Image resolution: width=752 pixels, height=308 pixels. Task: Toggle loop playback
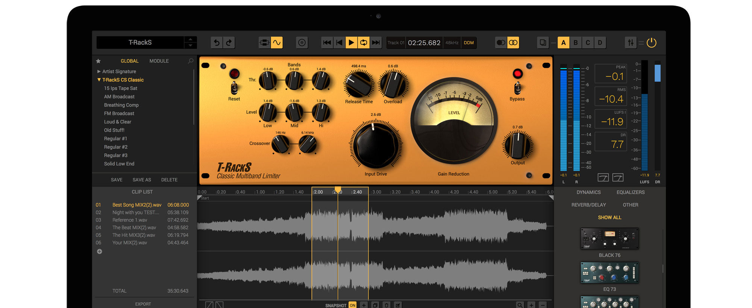tap(364, 42)
